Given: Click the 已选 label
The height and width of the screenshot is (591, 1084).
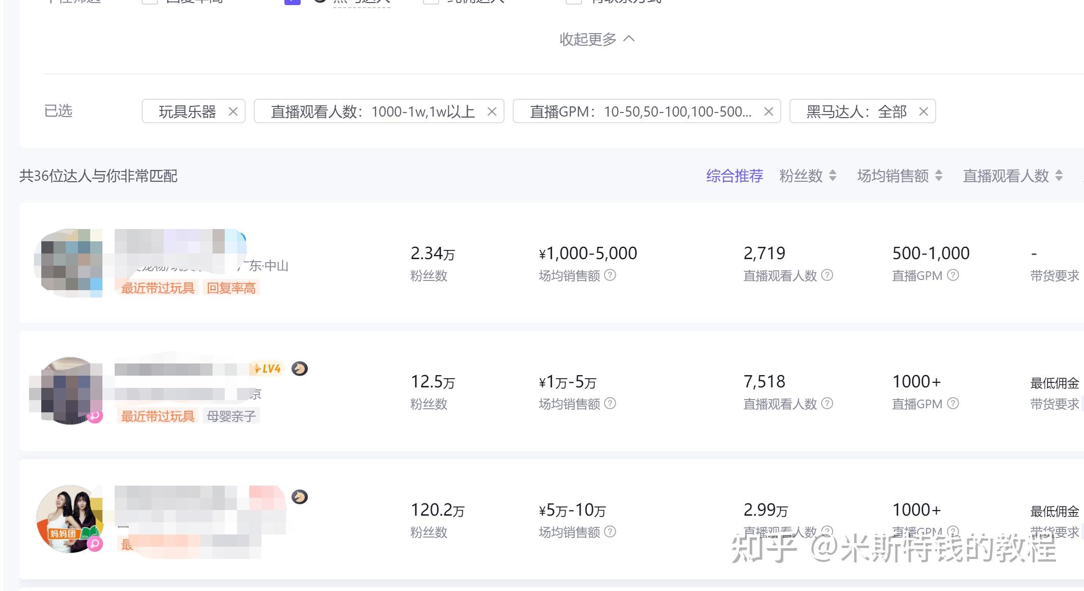Looking at the screenshot, I should (58, 111).
